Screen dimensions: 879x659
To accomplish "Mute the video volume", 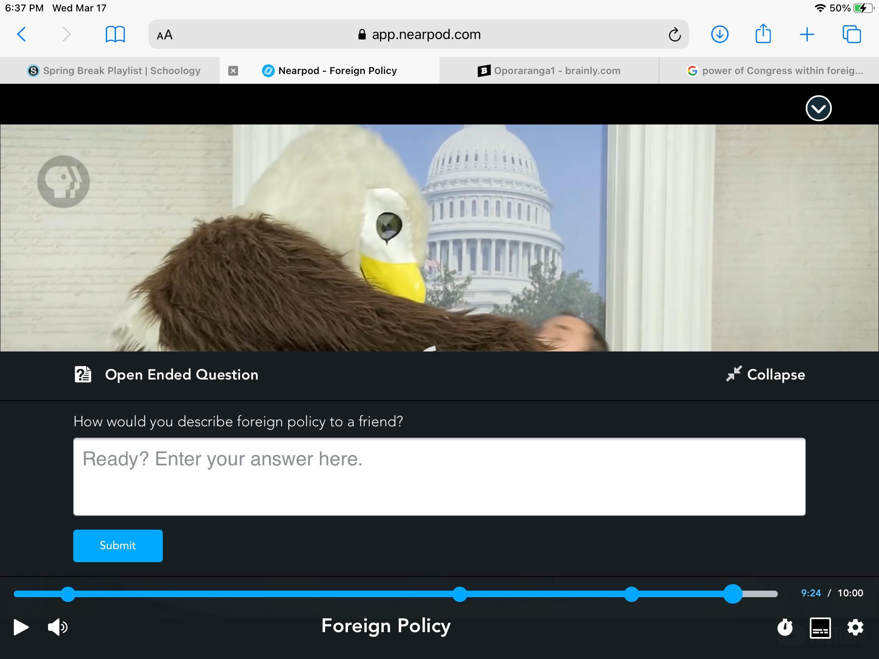I will click(57, 627).
